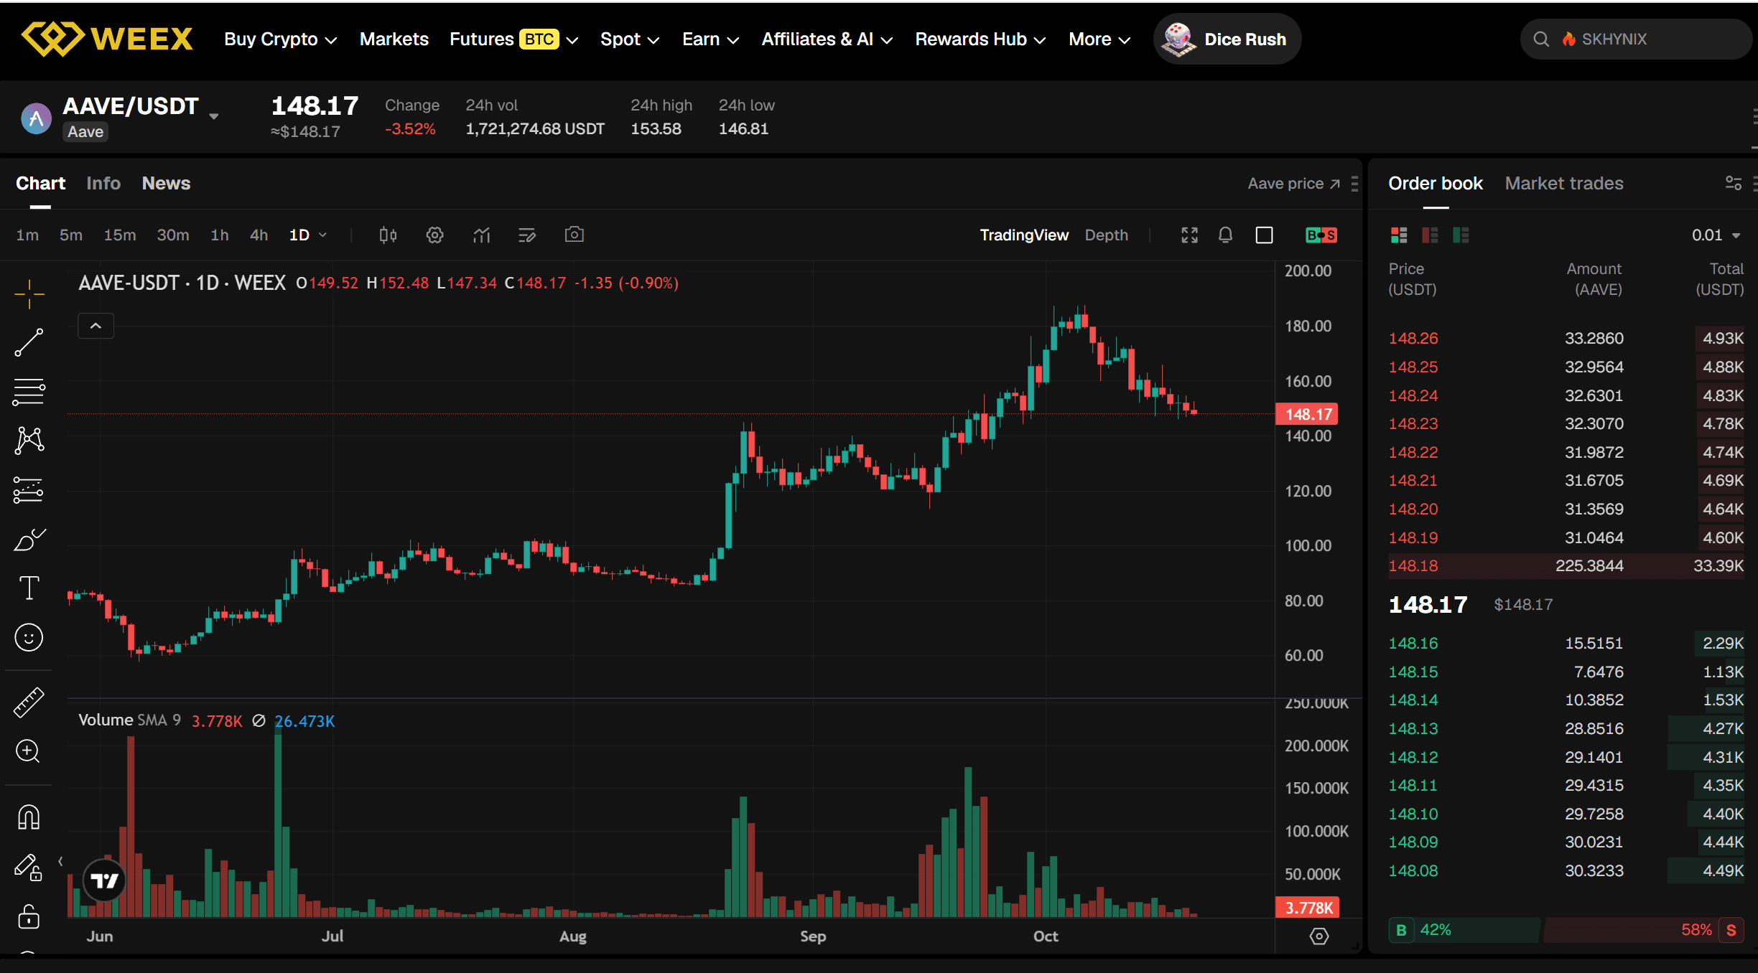Viewport: 1758px width, 973px height.
Task: Toggle stay in drawing mode
Action: (29, 867)
